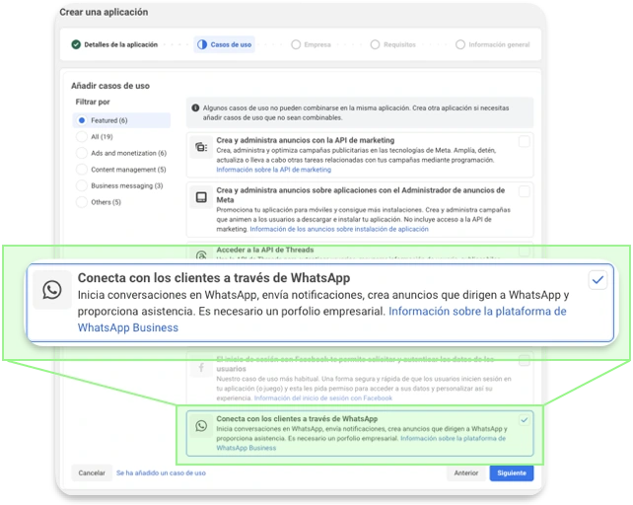The width and height of the screenshot is (633, 505).
Task: Jump to the Requisitos step
Action: pos(393,44)
